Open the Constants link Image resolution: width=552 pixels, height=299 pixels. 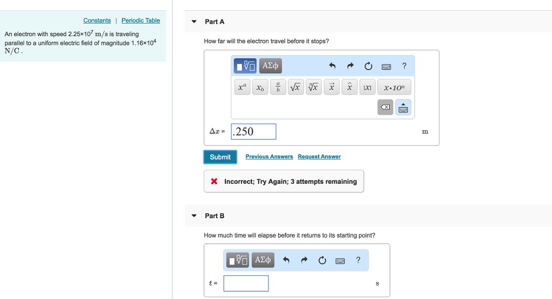tap(97, 20)
